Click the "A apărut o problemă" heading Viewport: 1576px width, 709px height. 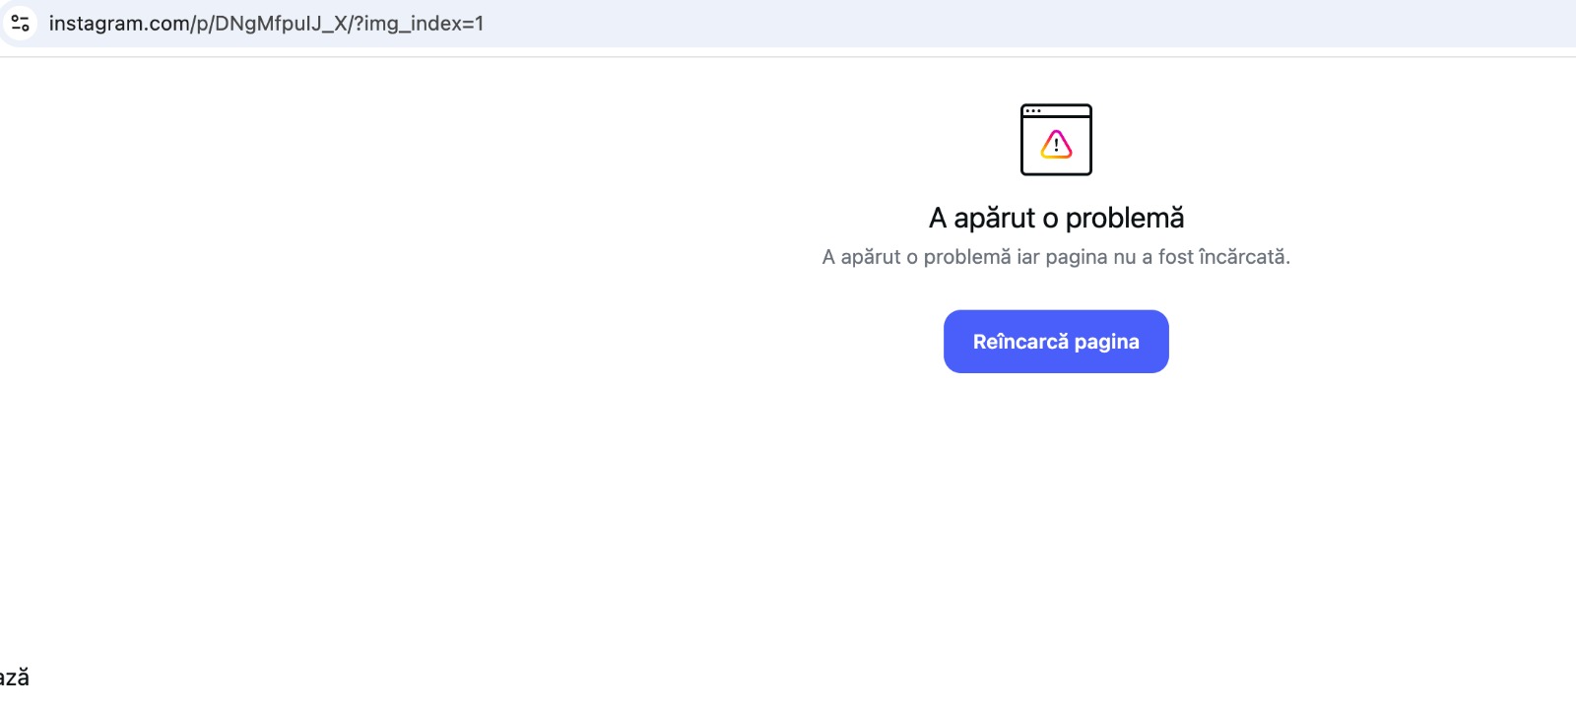pyautogui.click(x=1056, y=218)
